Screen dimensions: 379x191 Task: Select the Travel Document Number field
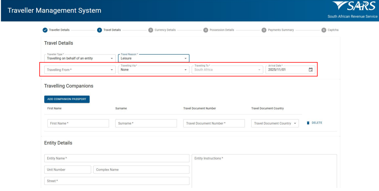pyautogui.click(x=214, y=123)
